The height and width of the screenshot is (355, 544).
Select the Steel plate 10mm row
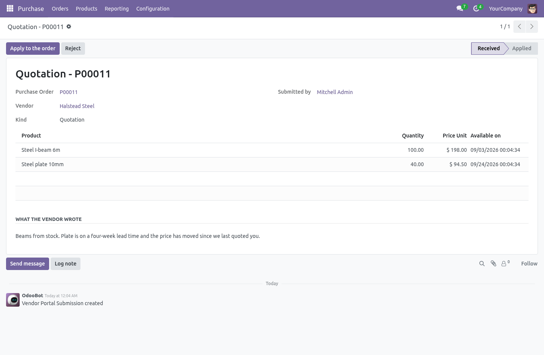(272, 164)
